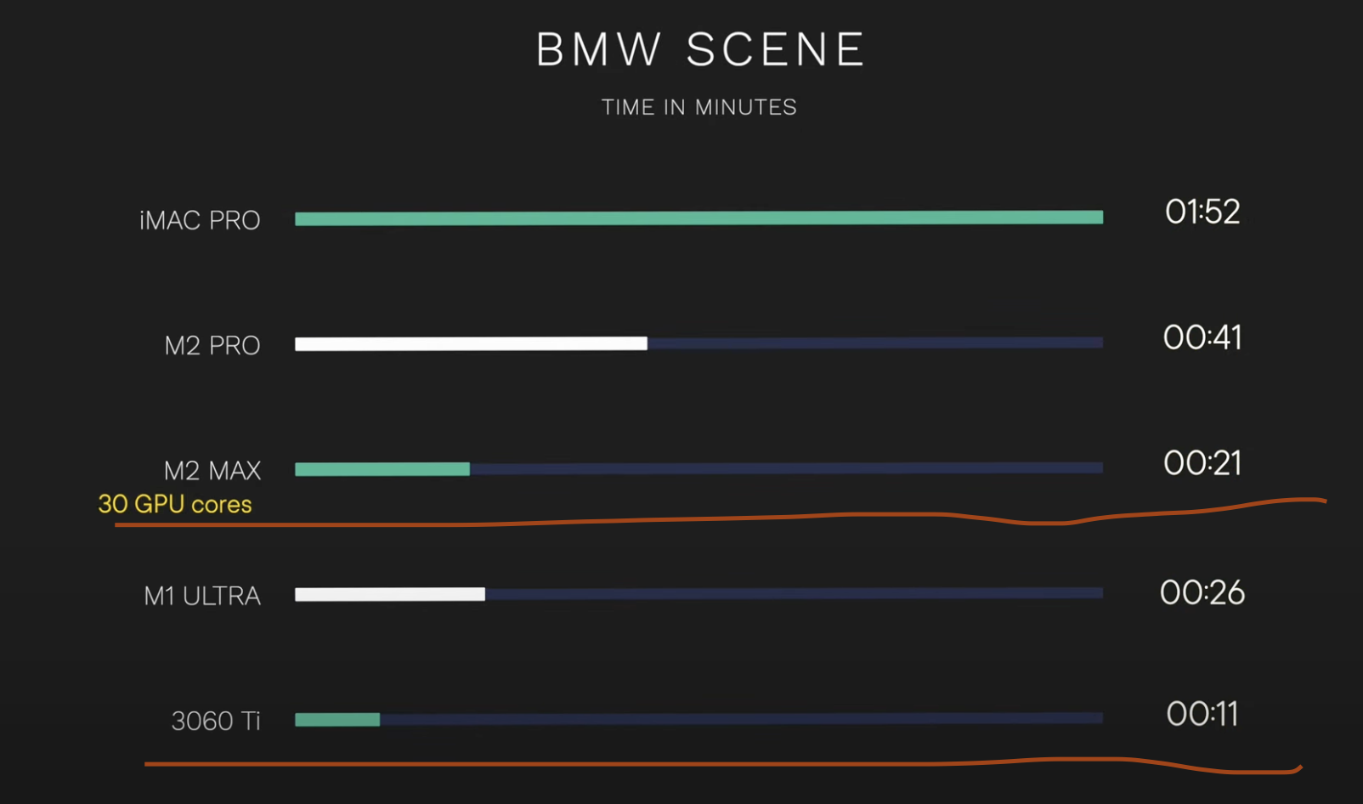Click the yellow 30 GPU cores text
The image size is (1363, 804).
[x=175, y=504]
